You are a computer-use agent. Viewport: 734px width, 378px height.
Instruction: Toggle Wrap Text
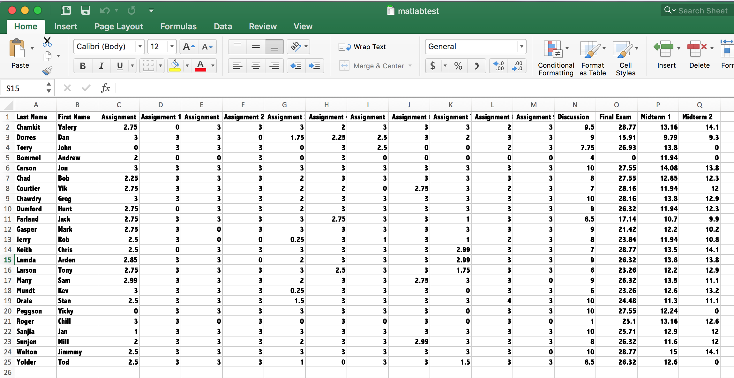tap(362, 47)
